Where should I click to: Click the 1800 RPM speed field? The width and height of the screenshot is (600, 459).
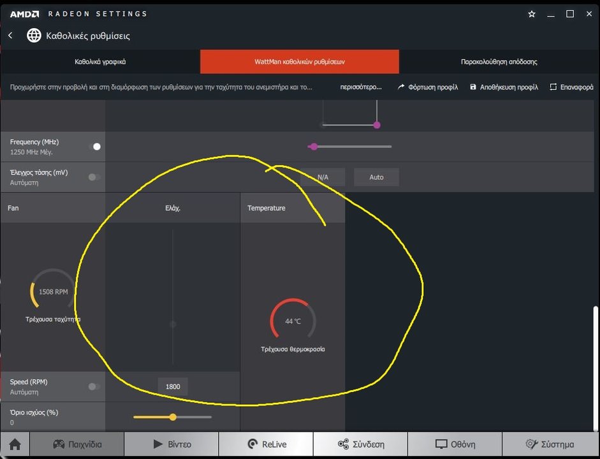pyautogui.click(x=173, y=386)
